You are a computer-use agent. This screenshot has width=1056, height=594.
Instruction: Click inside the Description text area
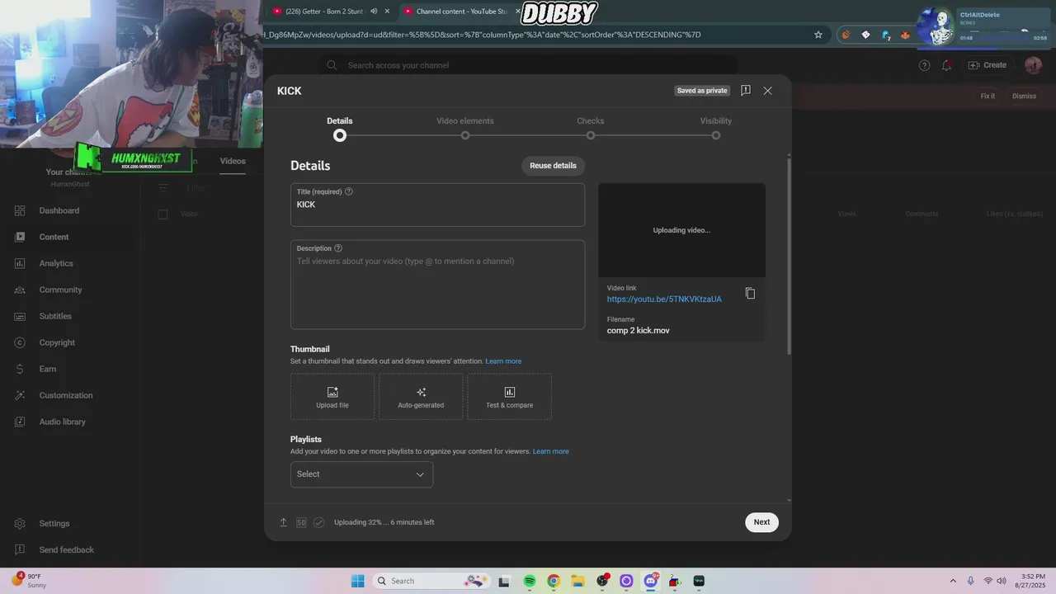[437, 285]
